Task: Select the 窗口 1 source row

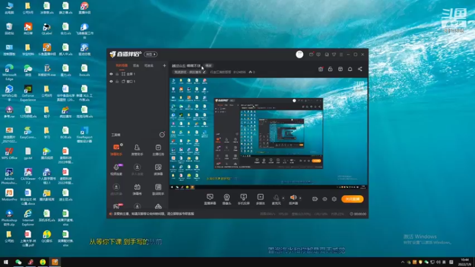Action: coord(138,81)
